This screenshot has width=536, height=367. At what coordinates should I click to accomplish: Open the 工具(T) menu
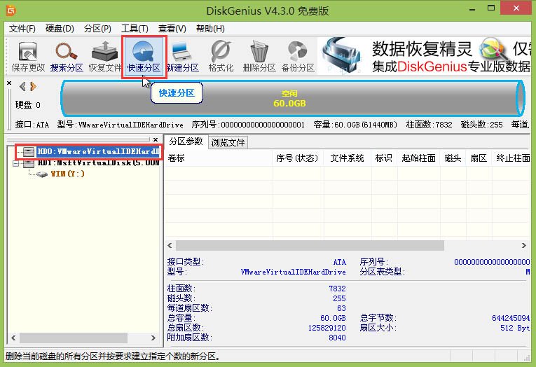tap(135, 29)
